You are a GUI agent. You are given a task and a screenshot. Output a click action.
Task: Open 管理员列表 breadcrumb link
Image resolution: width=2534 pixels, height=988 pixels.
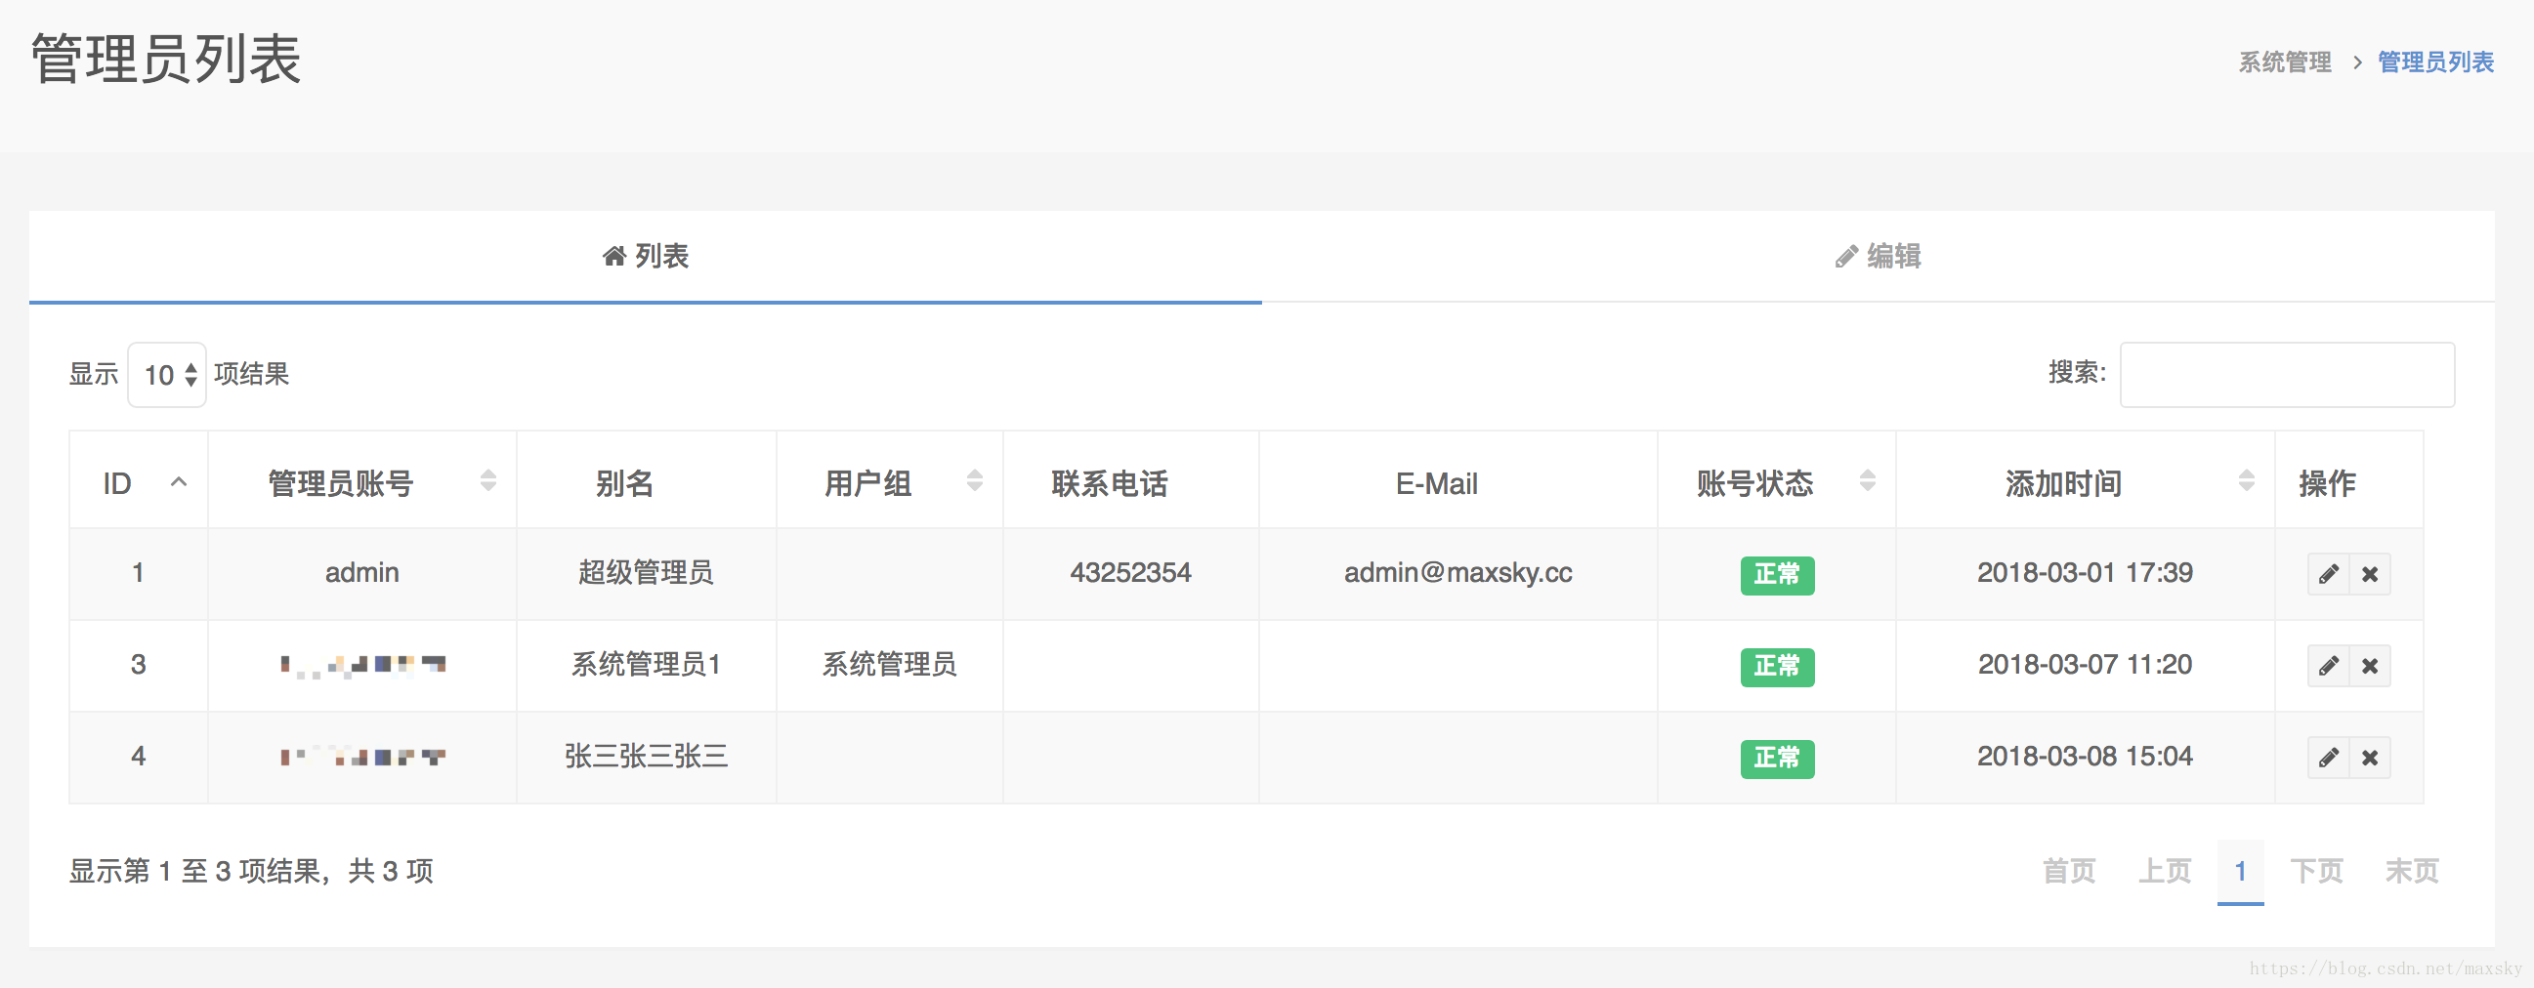(x=2435, y=62)
